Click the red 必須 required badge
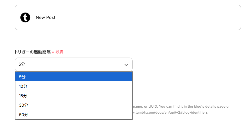This screenshot has height=129, width=249. (x=59, y=52)
